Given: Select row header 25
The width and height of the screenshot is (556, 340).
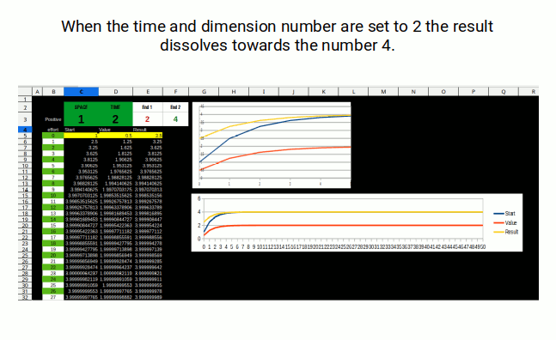Looking at the screenshot, I should coord(25,255).
